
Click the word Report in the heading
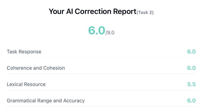pyautogui.click(x=125, y=12)
